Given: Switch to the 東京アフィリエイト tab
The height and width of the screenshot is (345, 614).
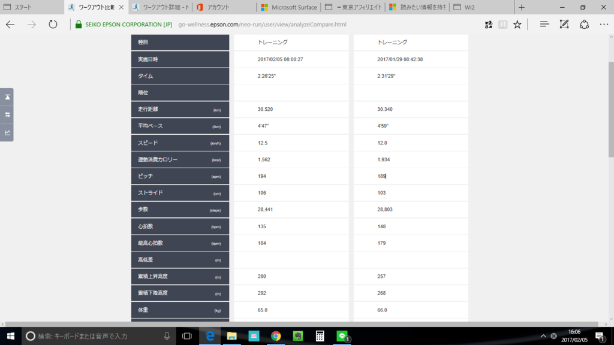Looking at the screenshot, I should [353, 7].
